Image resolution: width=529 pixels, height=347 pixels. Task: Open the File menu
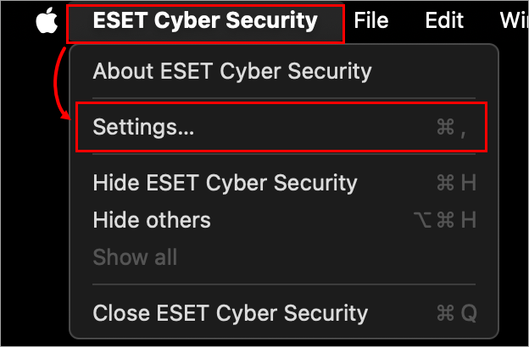371,20
